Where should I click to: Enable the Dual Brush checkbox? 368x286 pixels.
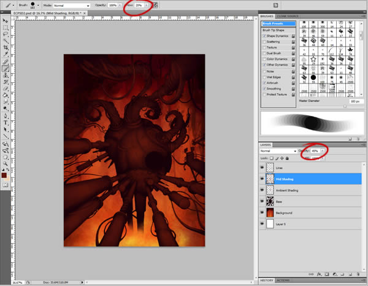264,53
